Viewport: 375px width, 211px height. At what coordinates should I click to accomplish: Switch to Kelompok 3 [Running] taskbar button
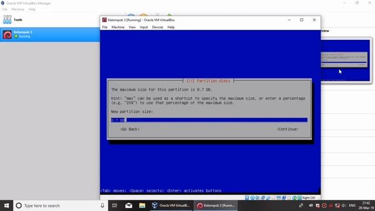point(216,206)
